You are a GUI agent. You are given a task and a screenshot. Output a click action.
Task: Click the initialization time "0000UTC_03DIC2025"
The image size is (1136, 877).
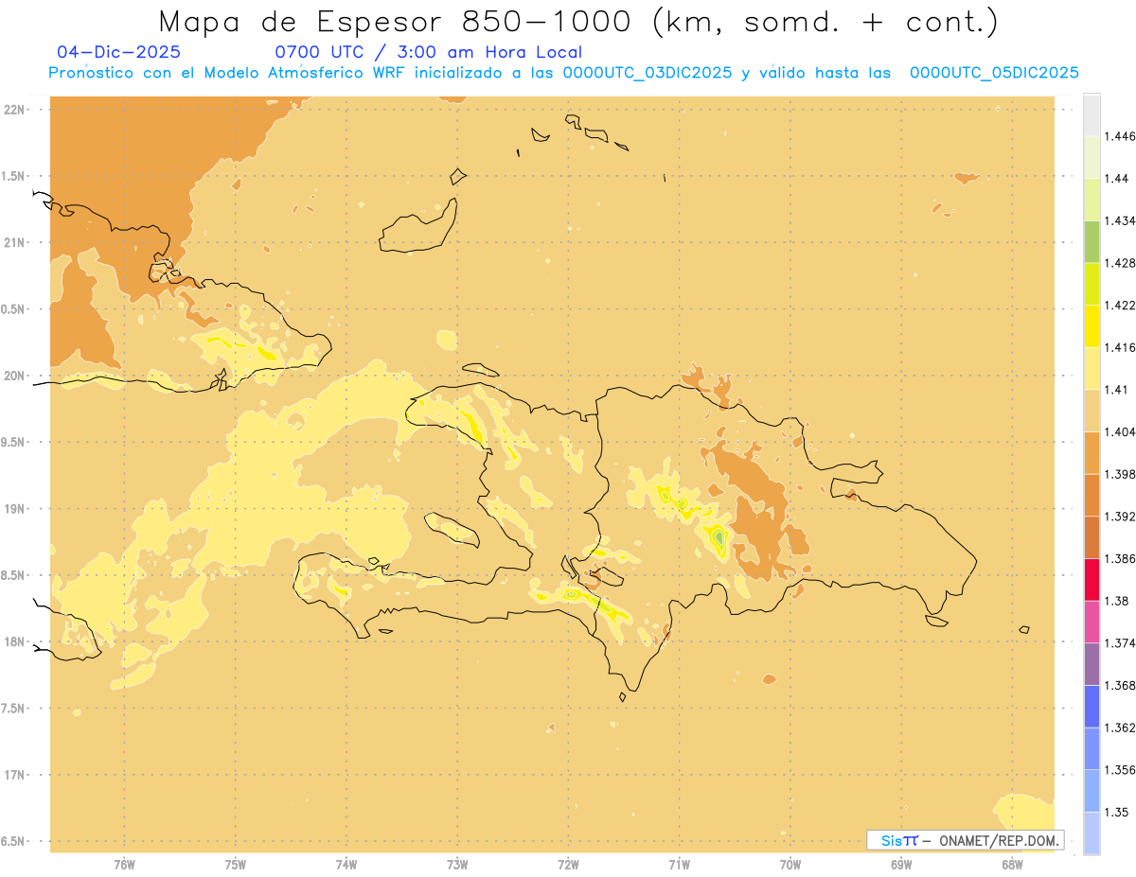647,73
